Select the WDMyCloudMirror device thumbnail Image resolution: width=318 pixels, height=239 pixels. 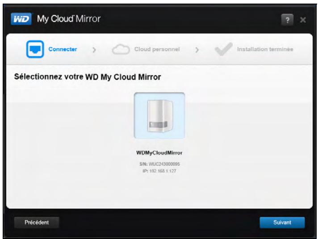159,115
